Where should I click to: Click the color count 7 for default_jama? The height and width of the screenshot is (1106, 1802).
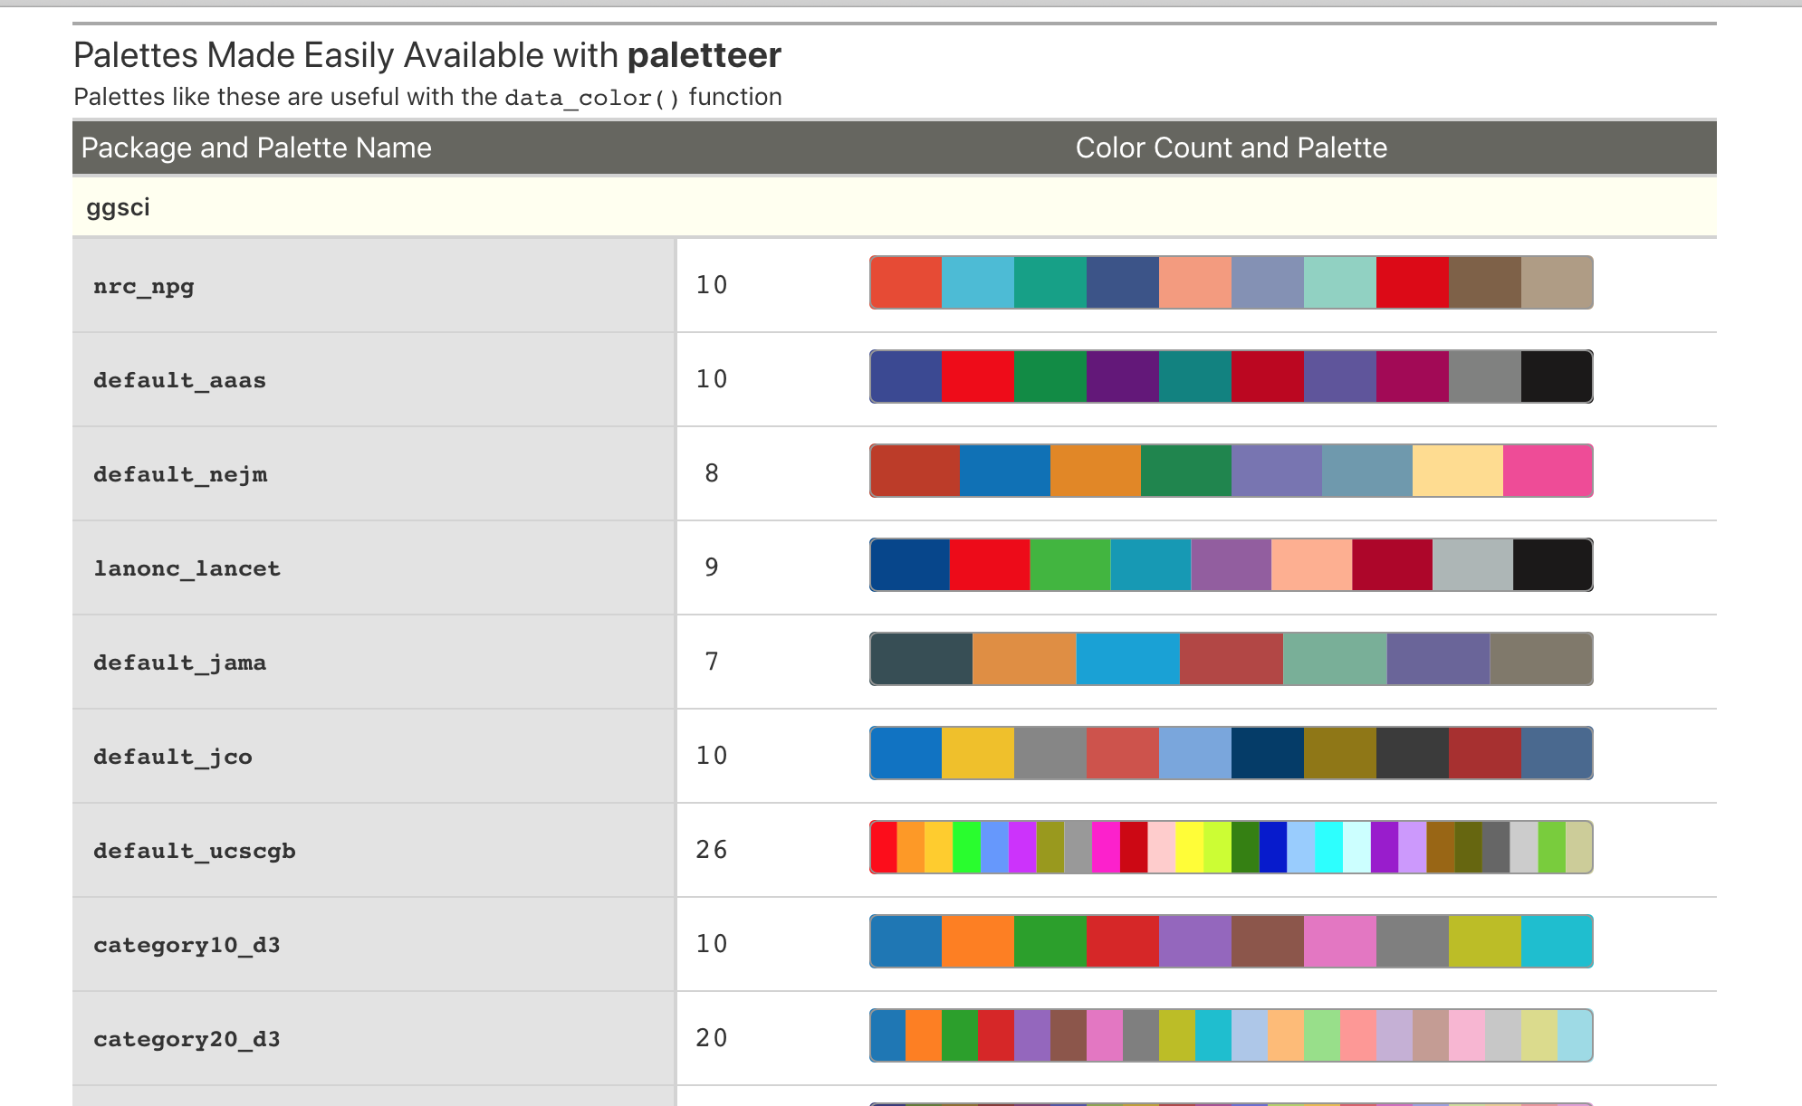pyautogui.click(x=711, y=661)
